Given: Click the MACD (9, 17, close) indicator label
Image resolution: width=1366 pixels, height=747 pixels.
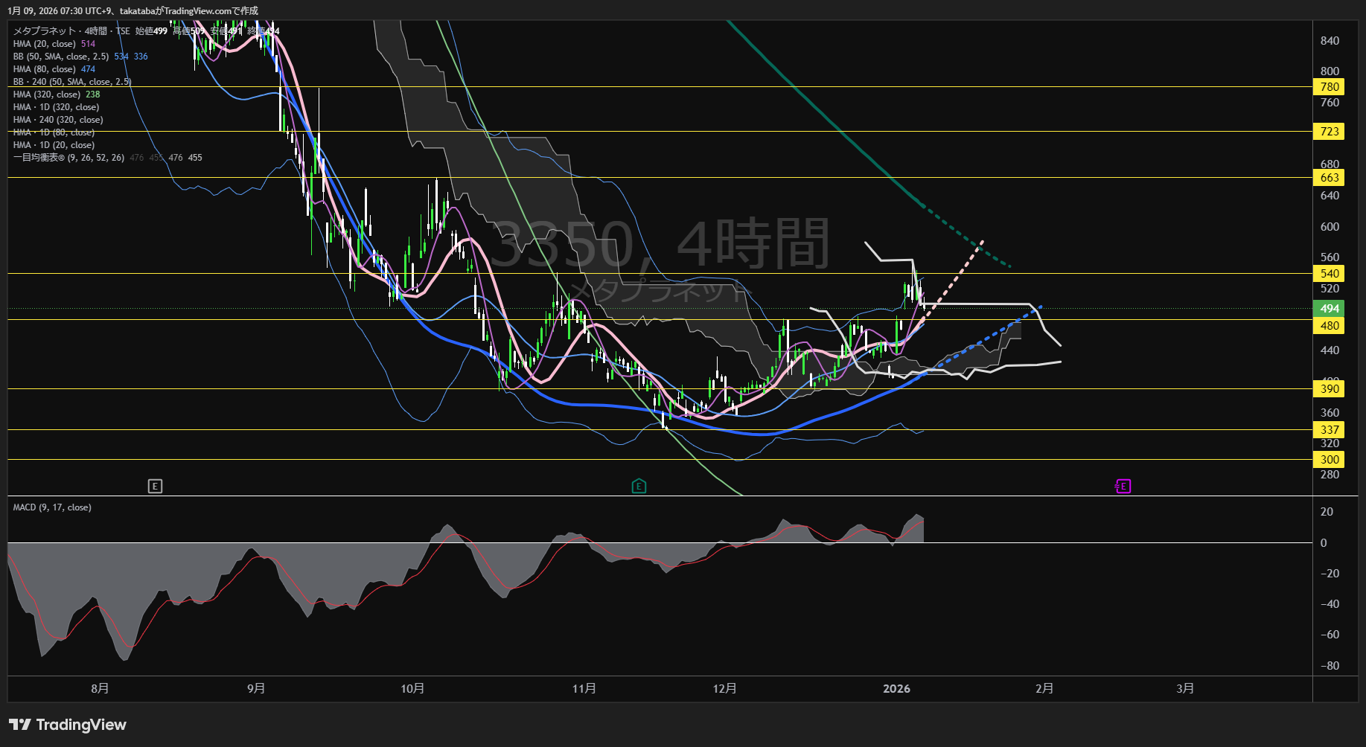Looking at the screenshot, I should [52, 507].
